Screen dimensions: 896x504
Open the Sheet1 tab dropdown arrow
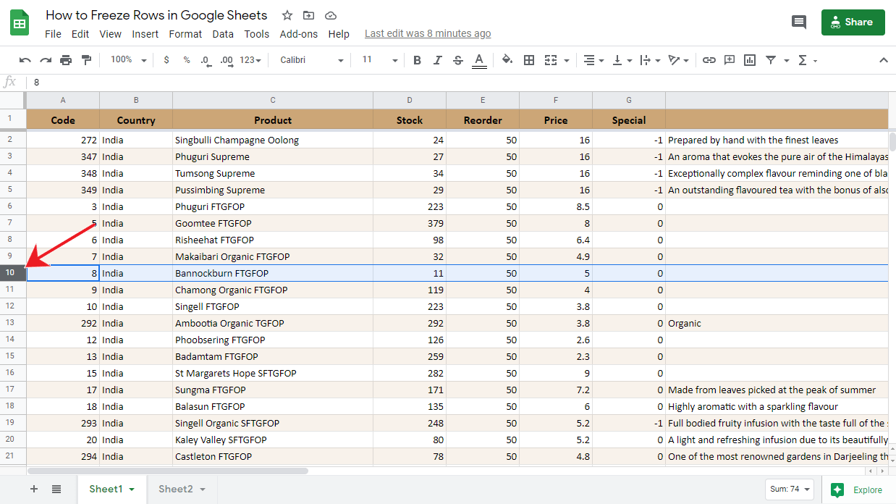pos(132,490)
